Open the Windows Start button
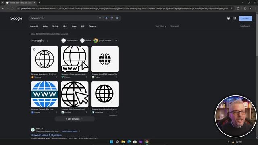The image size is (258, 145). [x=111, y=142]
